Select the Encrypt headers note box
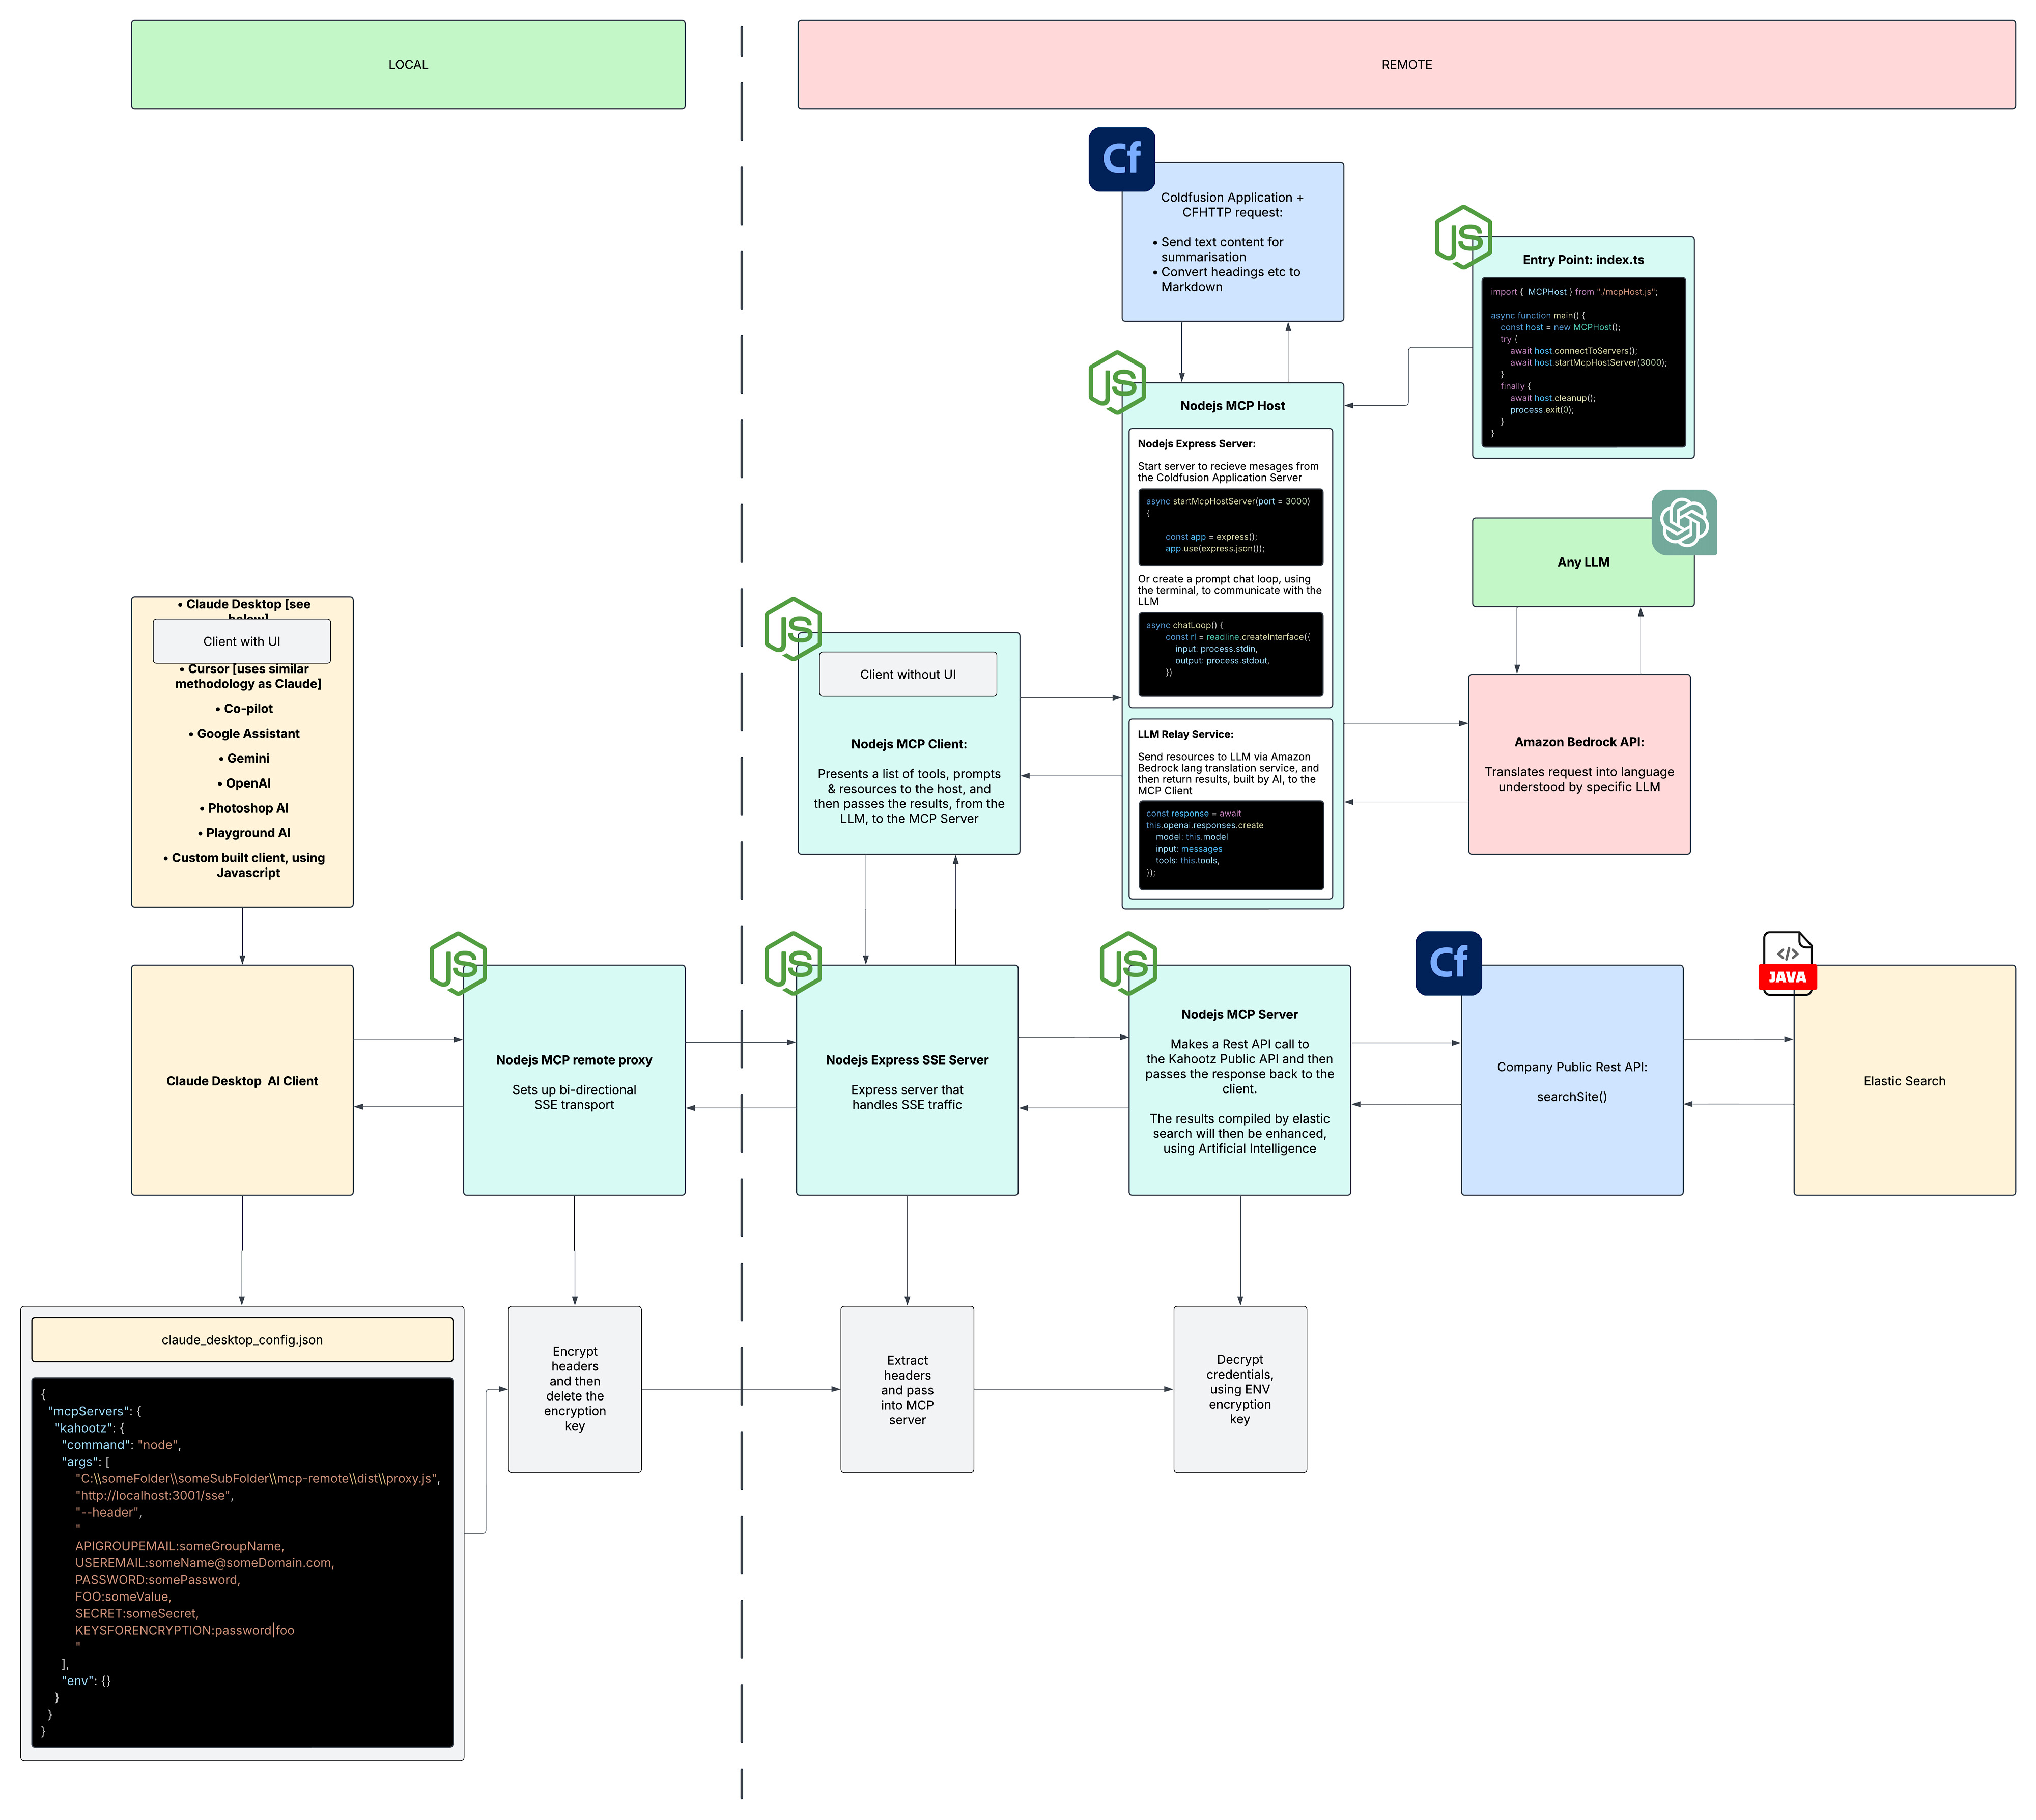The image size is (2036, 1820). coord(574,1388)
